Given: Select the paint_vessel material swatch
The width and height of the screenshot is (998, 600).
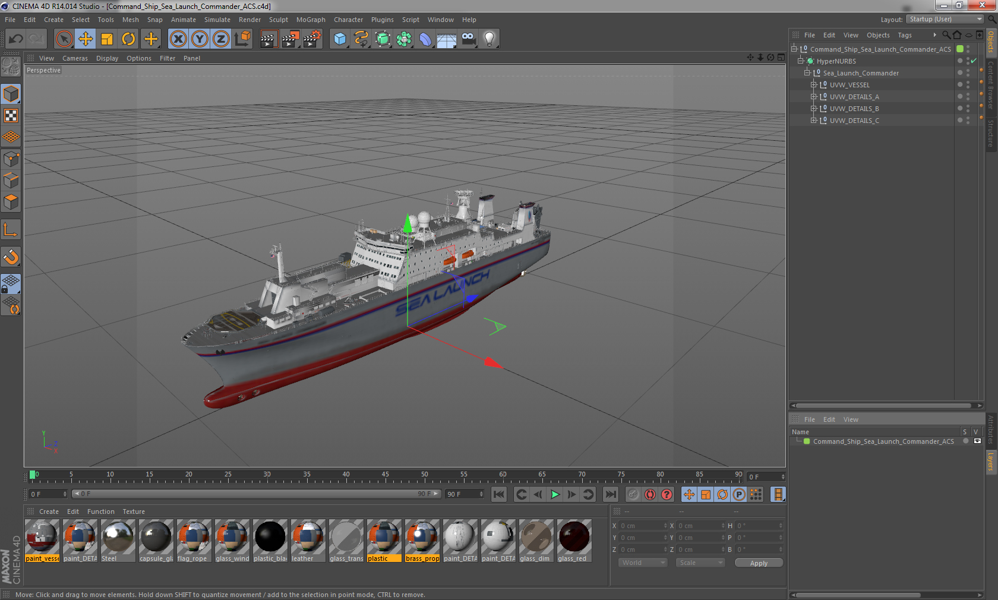Looking at the screenshot, I should (x=42, y=541).
